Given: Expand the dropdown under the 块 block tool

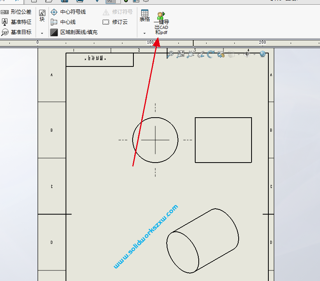Looking at the screenshot, I should point(41,33).
